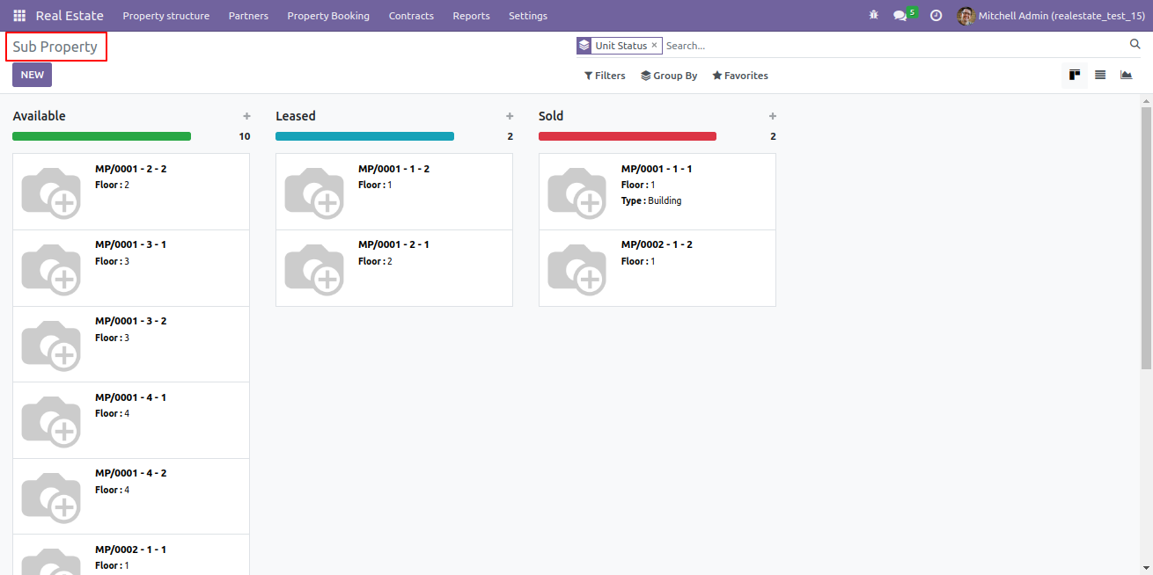1153x575 pixels.
Task: Open the Favorites dropdown
Action: pos(740,76)
